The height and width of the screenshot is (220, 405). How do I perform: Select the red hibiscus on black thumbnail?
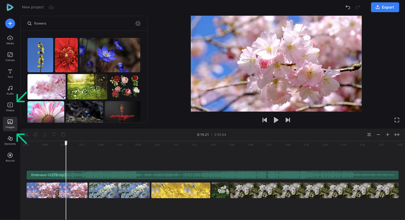(123, 112)
